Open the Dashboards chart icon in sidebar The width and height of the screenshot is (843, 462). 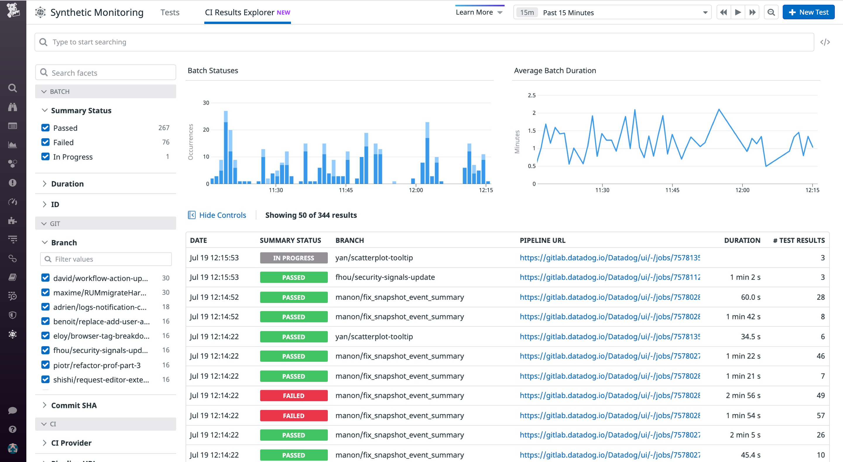(12, 145)
